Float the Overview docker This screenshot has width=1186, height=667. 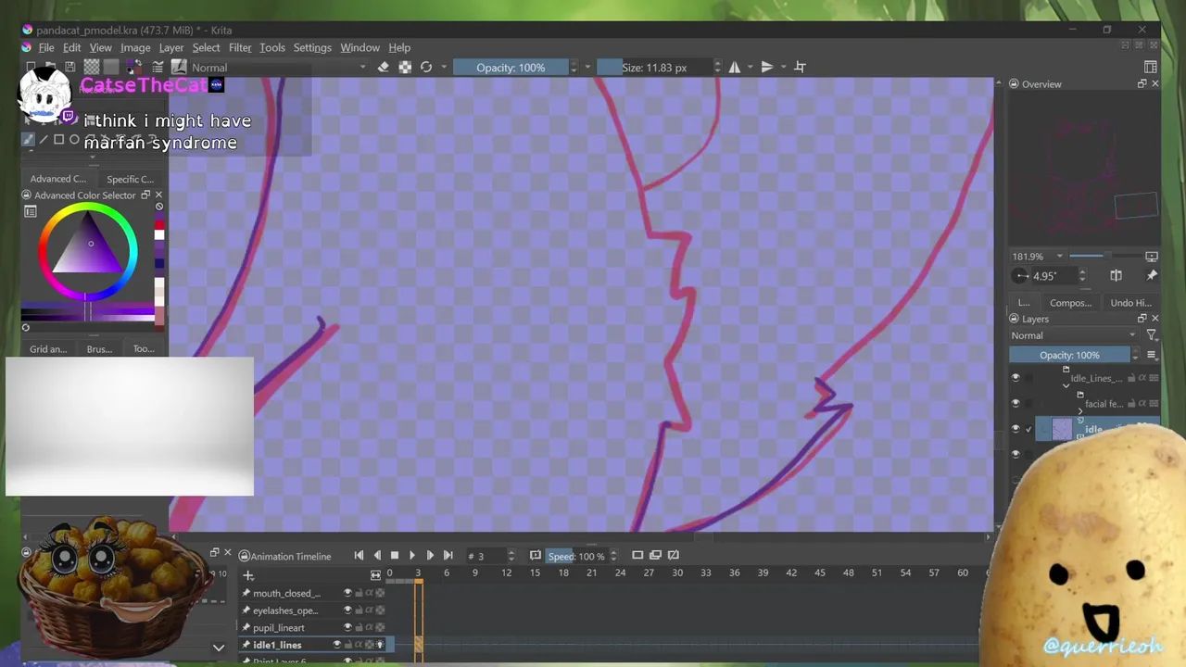[x=1142, y=83]
